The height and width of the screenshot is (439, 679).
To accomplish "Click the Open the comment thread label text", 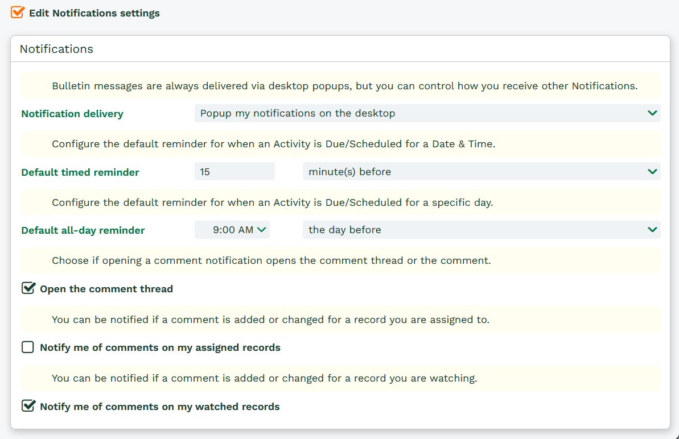I will (106, 289).
